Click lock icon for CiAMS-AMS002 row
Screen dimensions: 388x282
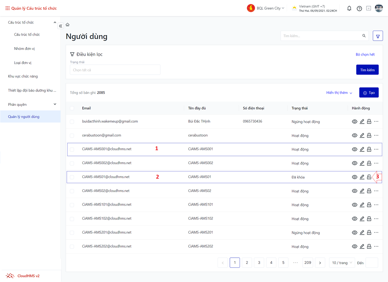pyautogui.click(x=369, y=163)
